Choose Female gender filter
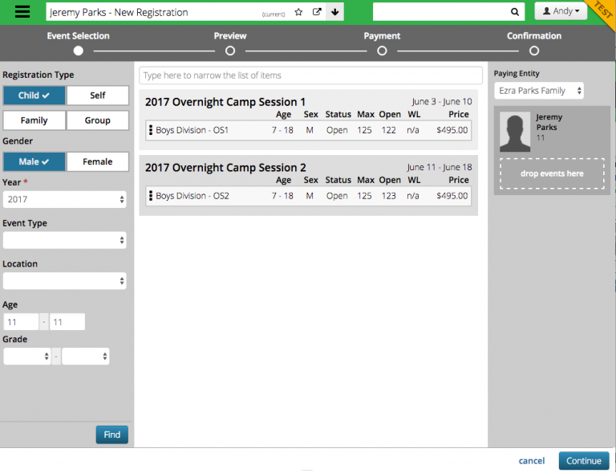 pos(97,161)
